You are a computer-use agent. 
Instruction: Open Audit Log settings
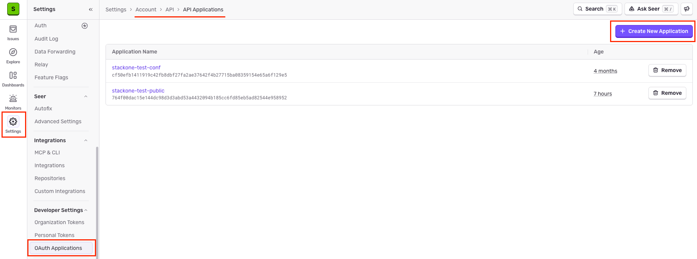click(x=46, y=39)
